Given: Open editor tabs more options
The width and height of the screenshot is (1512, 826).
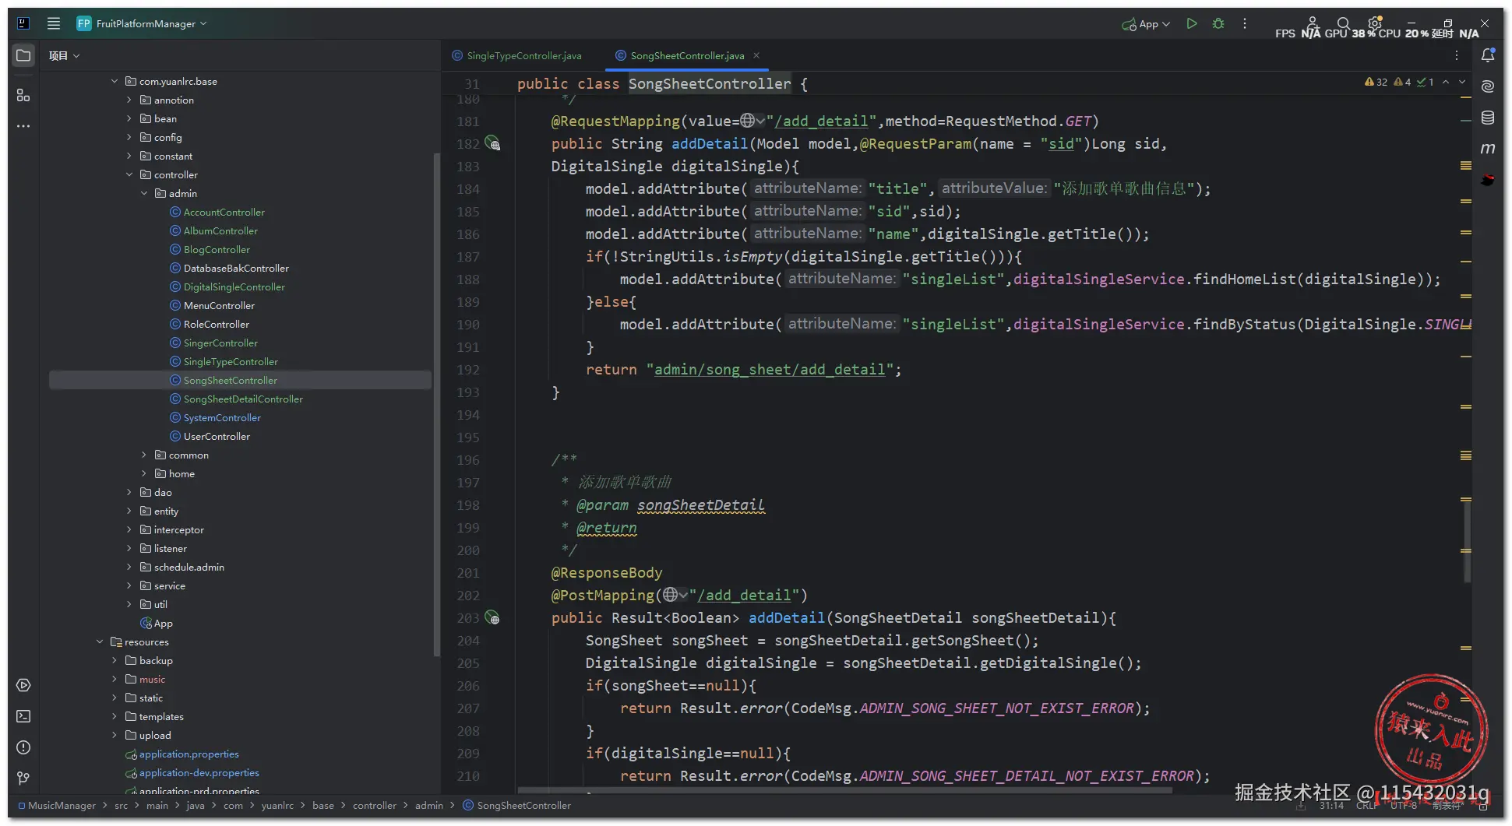Looking at the screenshot, I should click(1457, 55).
